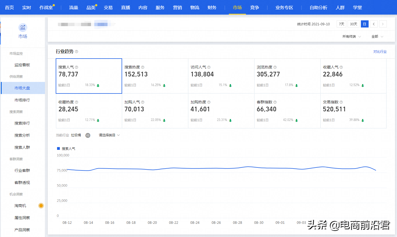Click the 统计时间 2021-09-10 date text
Viewport: 397px width, 237px height.
313,24
